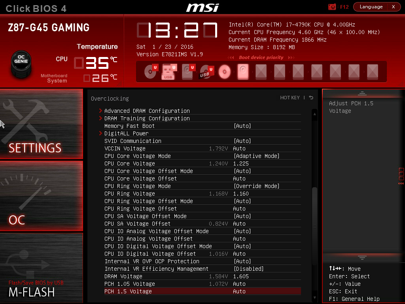Viewport: 405px width, 304px height.
Task: Open the SETTINGS section
Action: coord(41,124)
